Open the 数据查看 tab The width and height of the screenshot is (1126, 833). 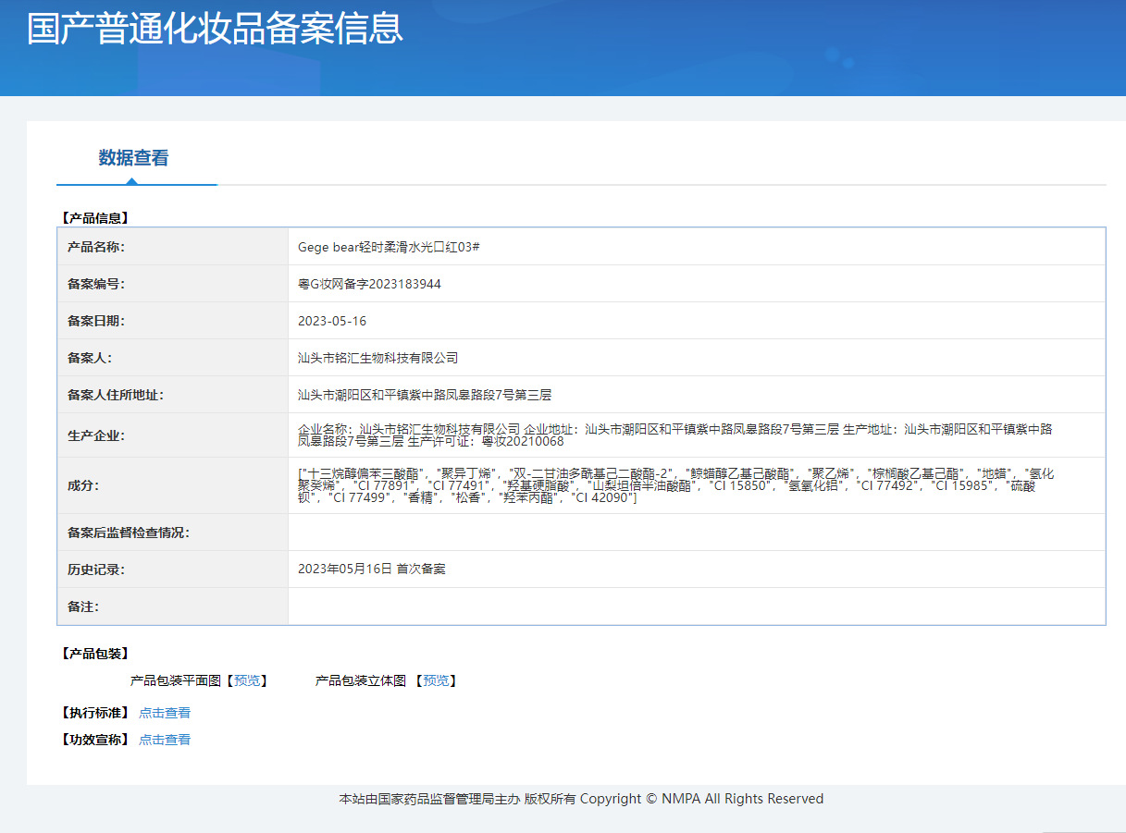tap(134, 158)
